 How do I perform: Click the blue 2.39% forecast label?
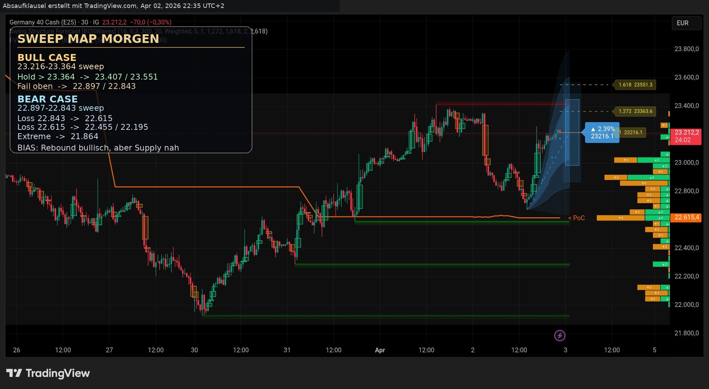coord(602,133)
